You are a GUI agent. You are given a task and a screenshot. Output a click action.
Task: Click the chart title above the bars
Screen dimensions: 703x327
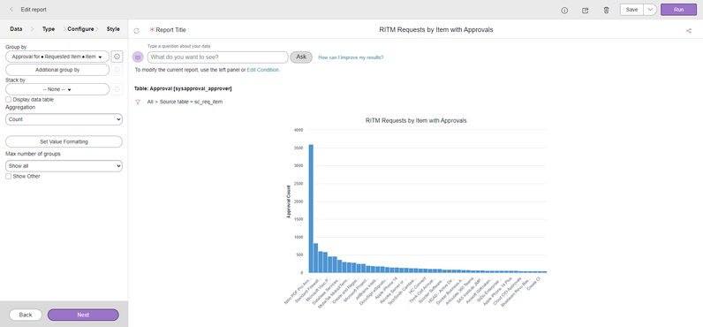tap(416, 121)
